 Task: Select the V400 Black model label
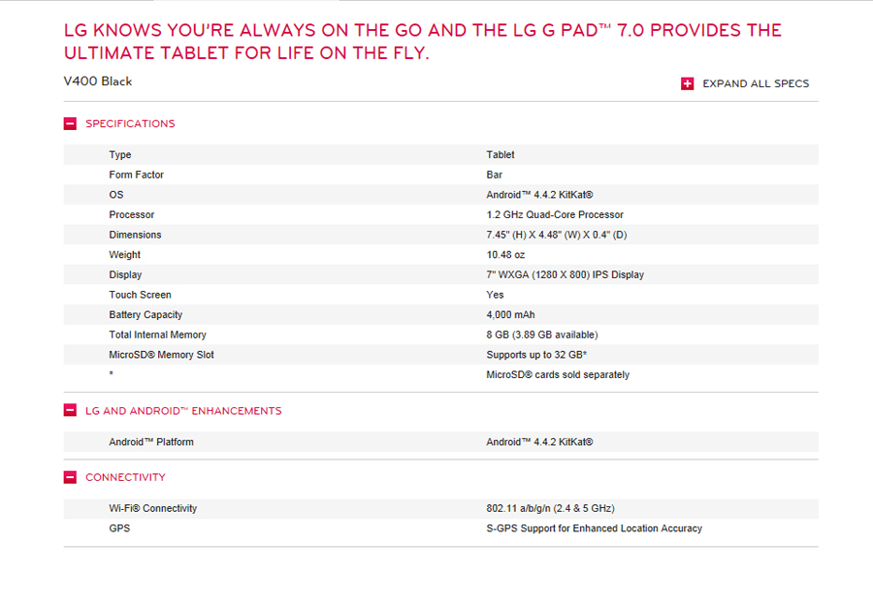pyautogui.click(x=98, y=81)
